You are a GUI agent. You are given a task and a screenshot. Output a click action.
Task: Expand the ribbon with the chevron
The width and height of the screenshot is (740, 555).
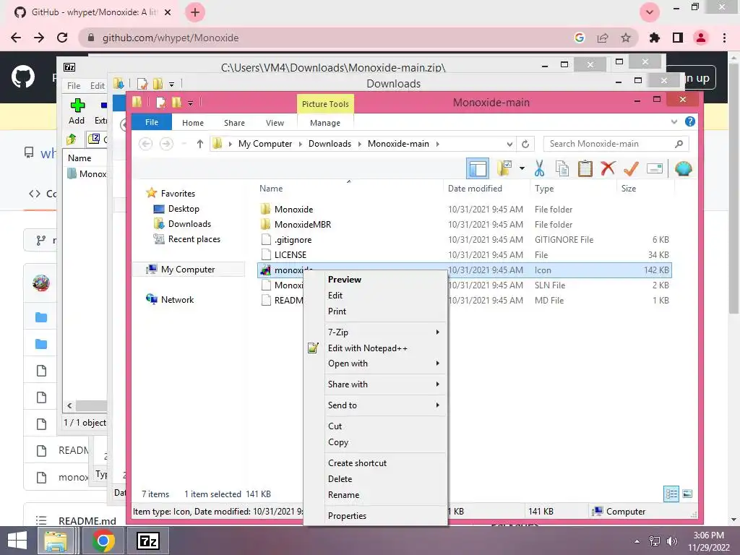pyautogui.click(x=674, y=121)
